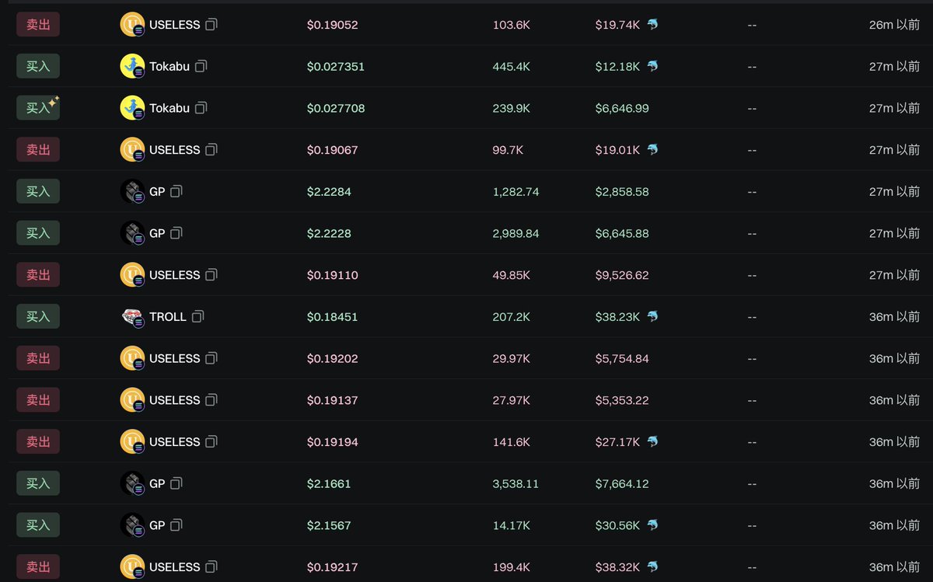Click 买入 badge in $0.027351 row

(38, 67)
